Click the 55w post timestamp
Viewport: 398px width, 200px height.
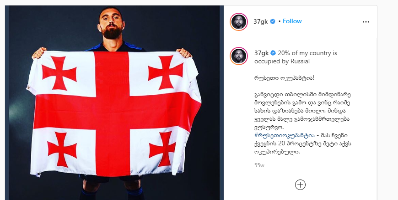(259, 165)
